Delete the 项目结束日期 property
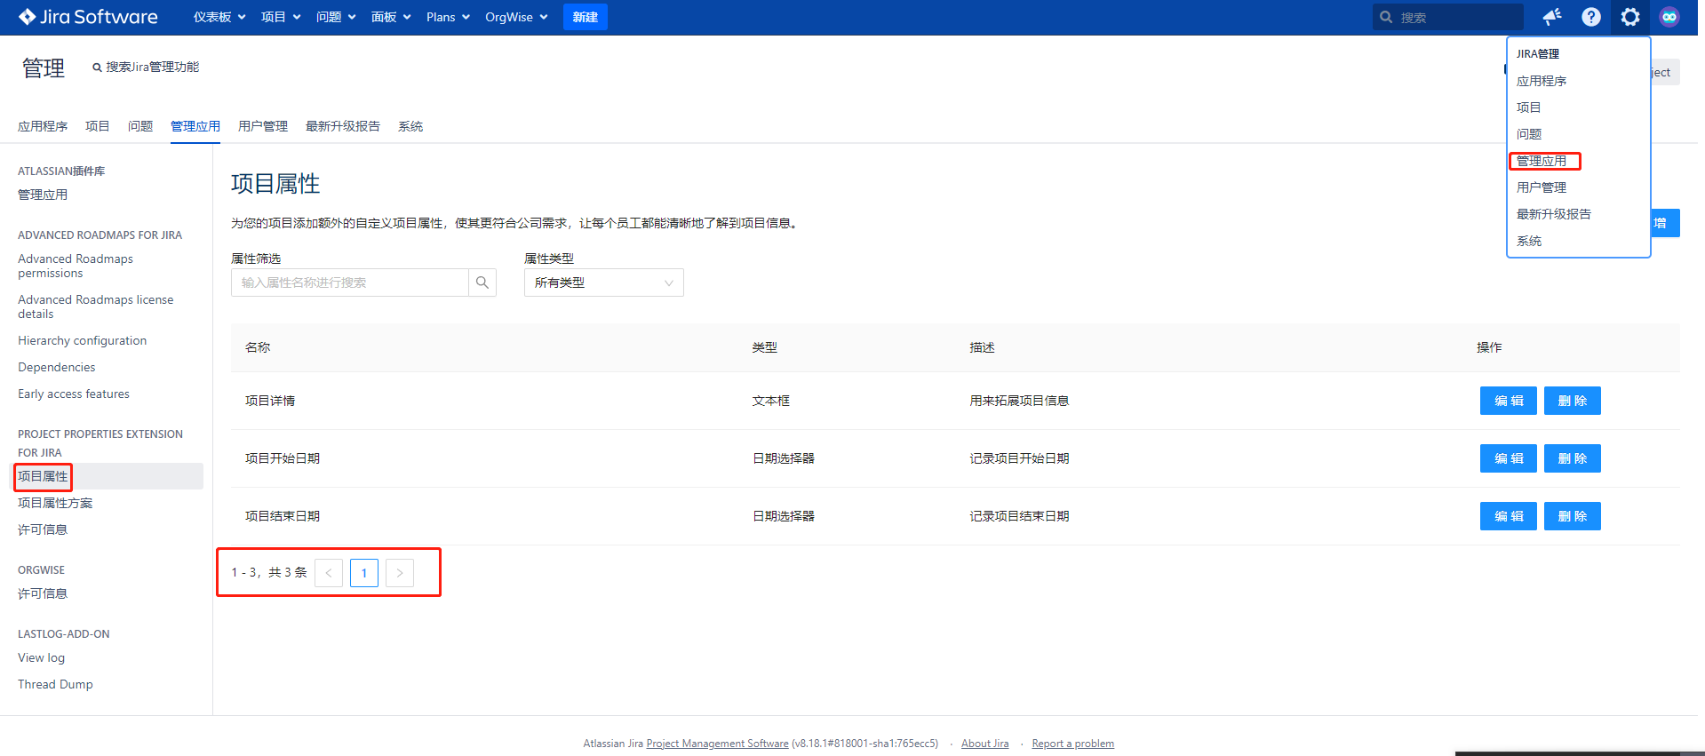Screen dimensions: 1705x756 coord(1572,516)
